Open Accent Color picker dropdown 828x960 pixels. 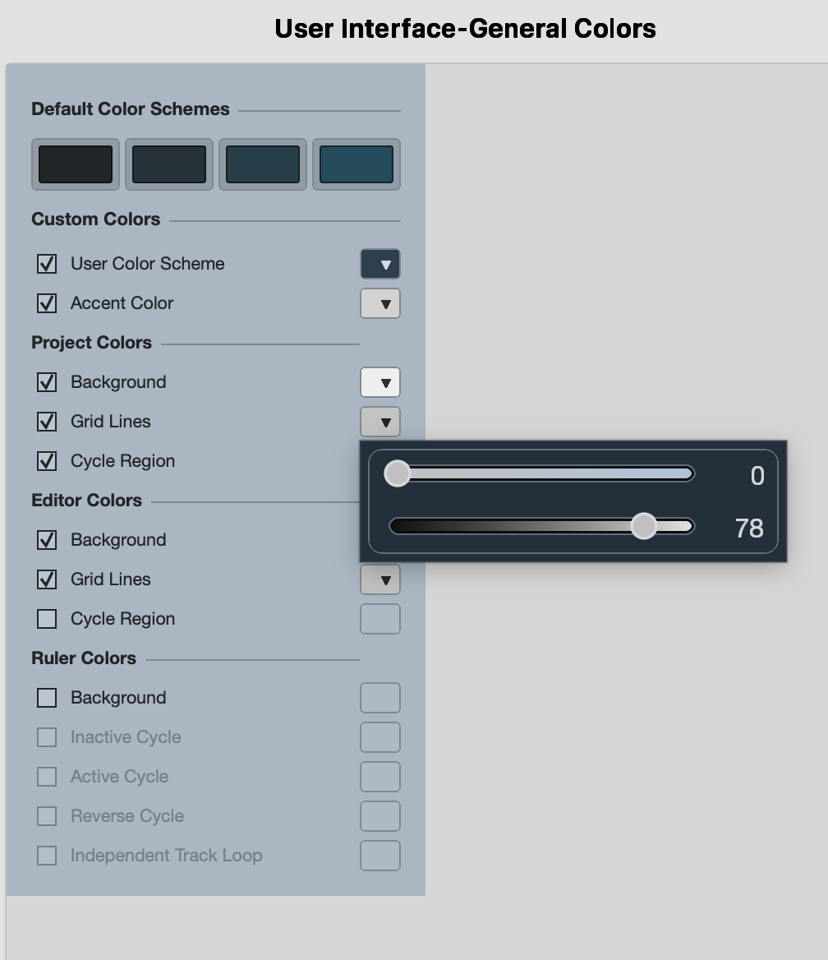[380, 303]
